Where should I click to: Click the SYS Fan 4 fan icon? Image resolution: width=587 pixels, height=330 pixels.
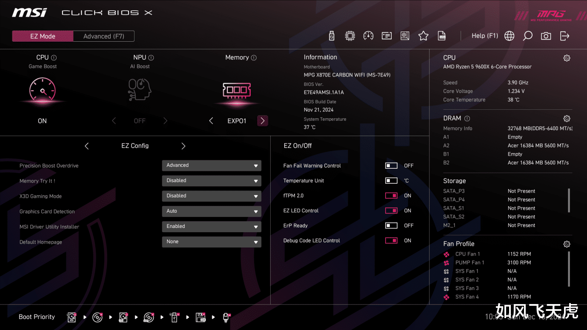click(x=447, y=297)
